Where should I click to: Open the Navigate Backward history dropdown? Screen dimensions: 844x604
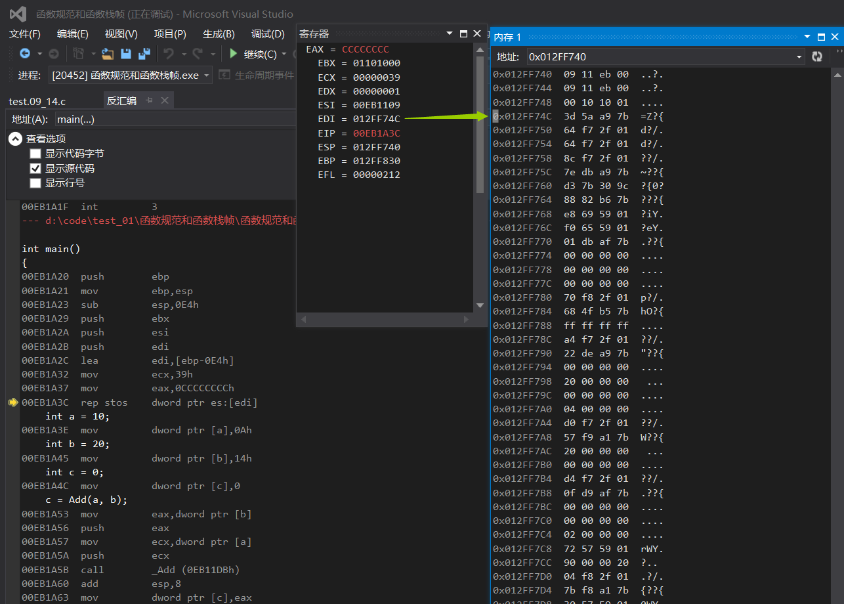[39, 54]
